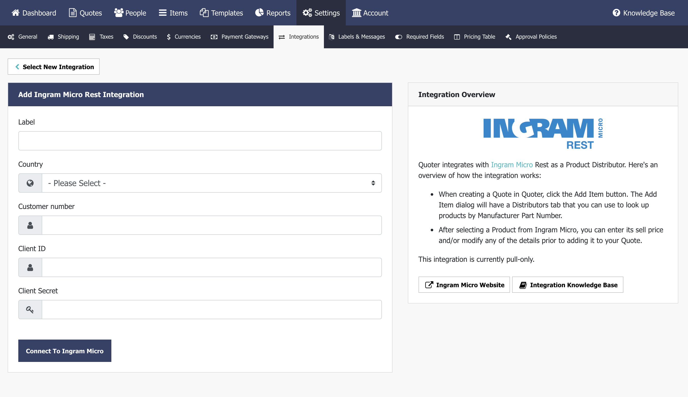Click the user icon beside Customer number

[x=30, y=225]
